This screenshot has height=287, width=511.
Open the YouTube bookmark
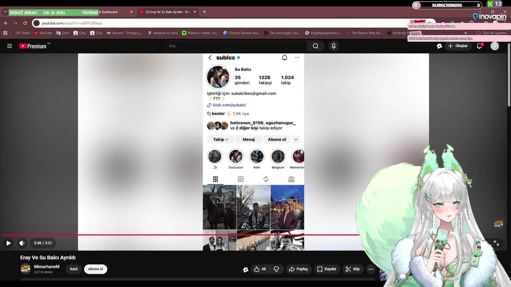(43, 33)
